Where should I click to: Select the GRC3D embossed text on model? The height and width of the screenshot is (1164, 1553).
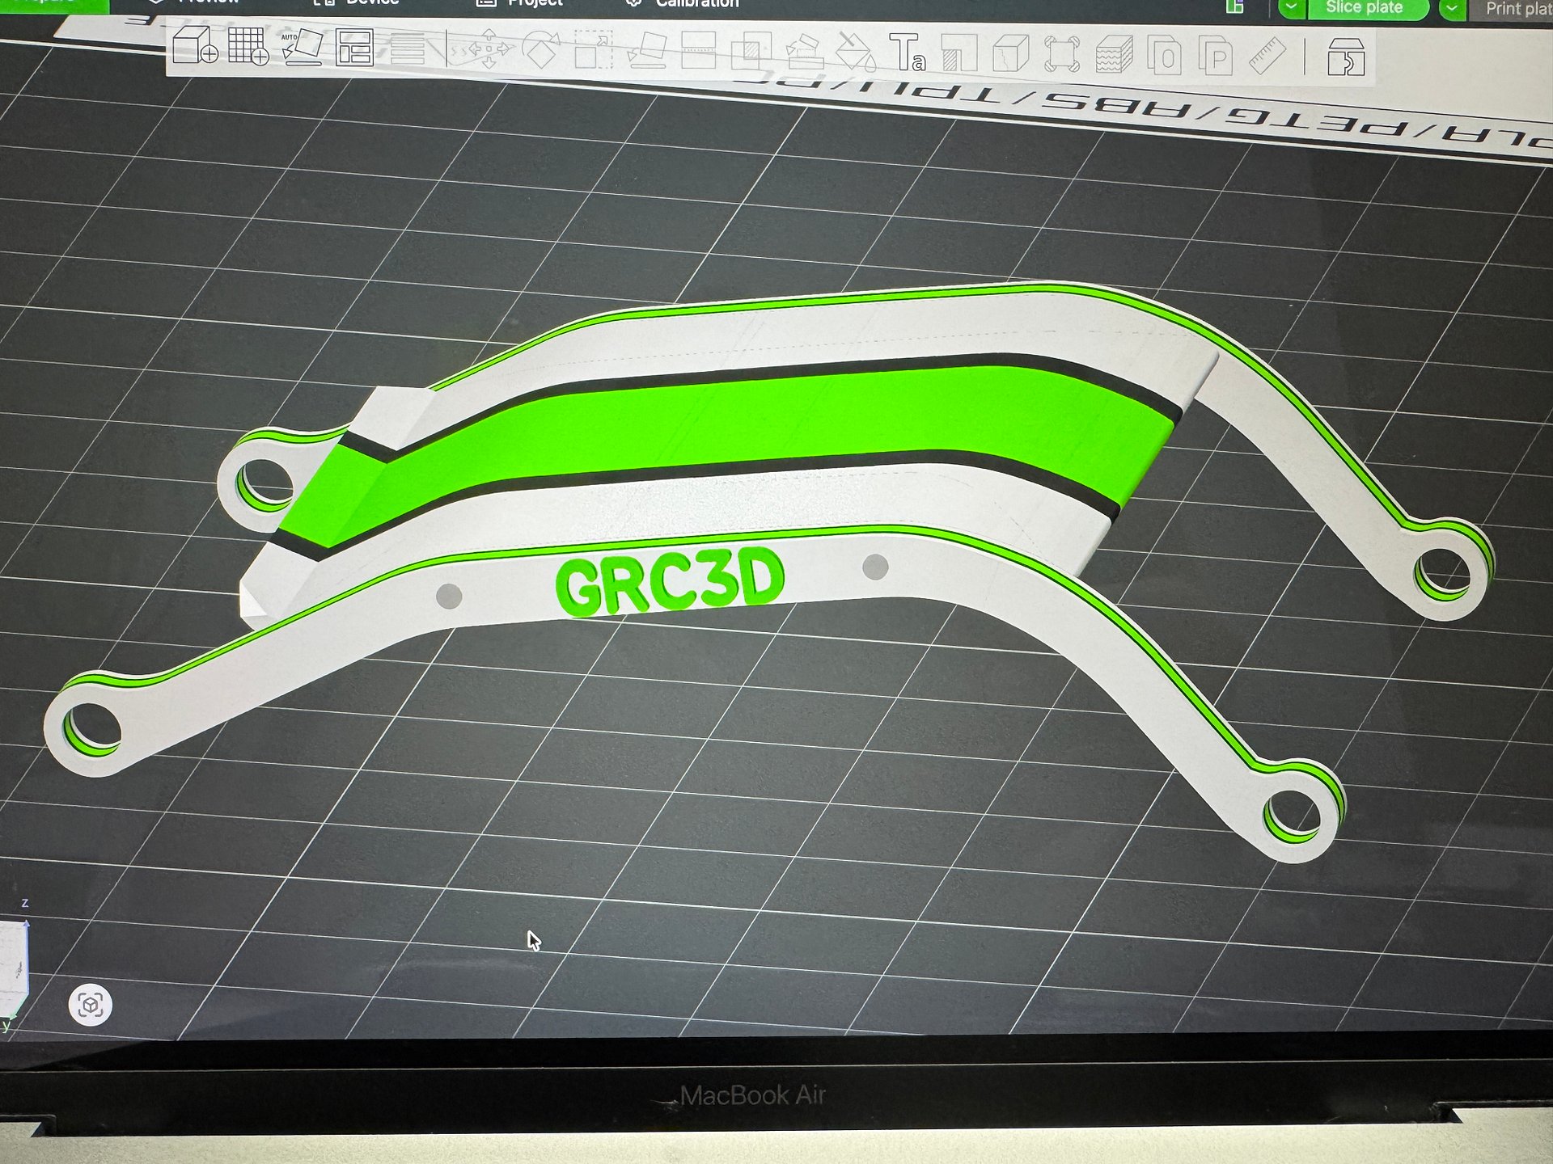[x=670, y=582]
